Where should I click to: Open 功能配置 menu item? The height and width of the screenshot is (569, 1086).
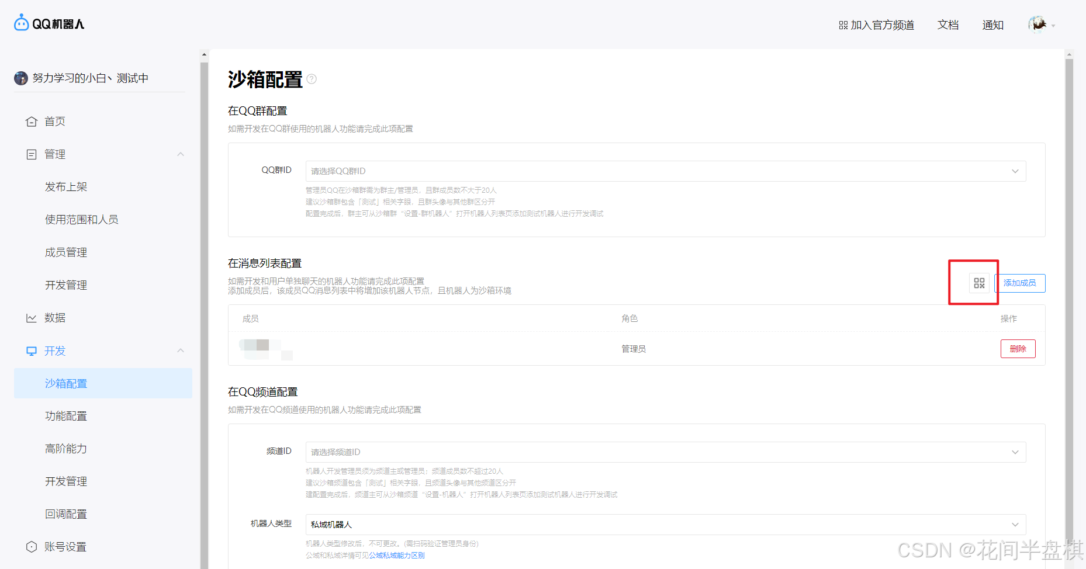[x=66, y=416]
